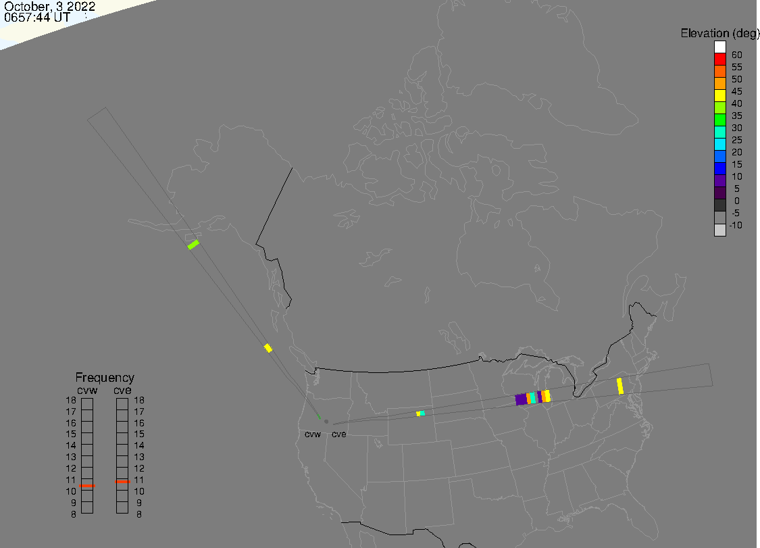Viewport: 760px width, 548px height.
Task: Click the dark charcoal swatch between 0 and -5
Action: pyautogui.click(x=719, y=205)
